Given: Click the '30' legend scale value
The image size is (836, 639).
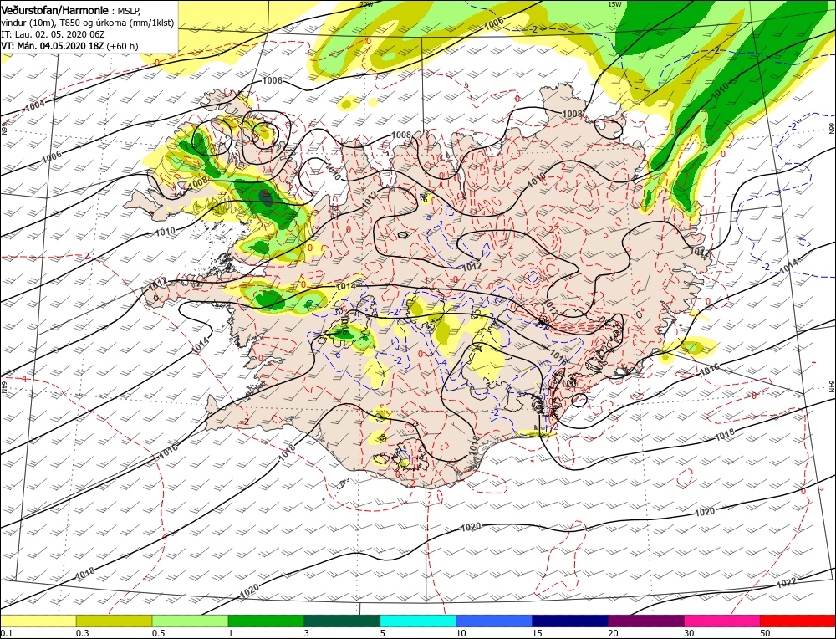Looking at the screenshot, I should click(x=688, y=633).
